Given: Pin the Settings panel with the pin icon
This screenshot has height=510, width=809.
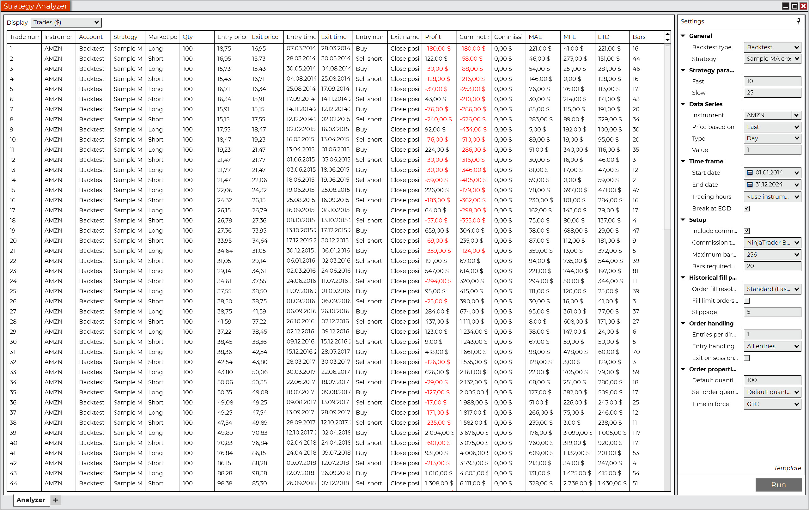Looking at the screenshot, I should pyautogui.click(x=798, y=21).
